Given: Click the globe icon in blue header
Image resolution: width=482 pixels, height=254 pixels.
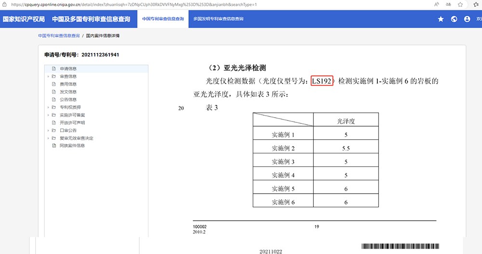Looking at the screenshot, I should pos(454,19).
